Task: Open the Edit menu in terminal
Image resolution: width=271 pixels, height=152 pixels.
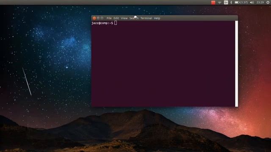Action: point(116,18)
